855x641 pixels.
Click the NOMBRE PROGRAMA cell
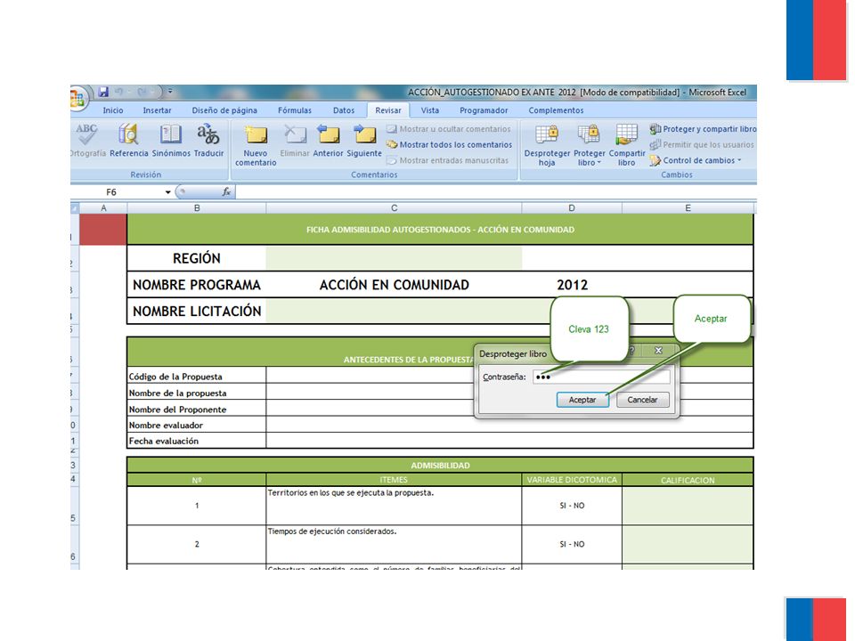196,285
